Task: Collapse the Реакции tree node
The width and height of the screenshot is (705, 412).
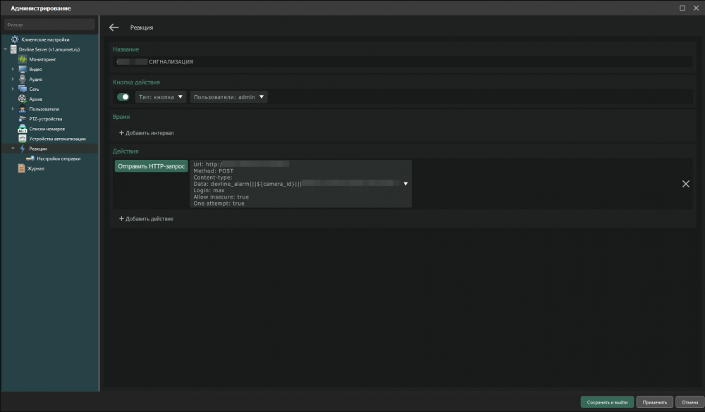Action: point(13,149)
